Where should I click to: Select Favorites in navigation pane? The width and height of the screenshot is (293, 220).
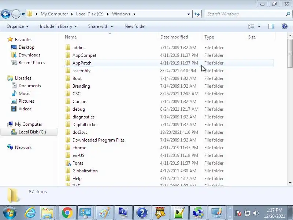(x=23, y=40)
